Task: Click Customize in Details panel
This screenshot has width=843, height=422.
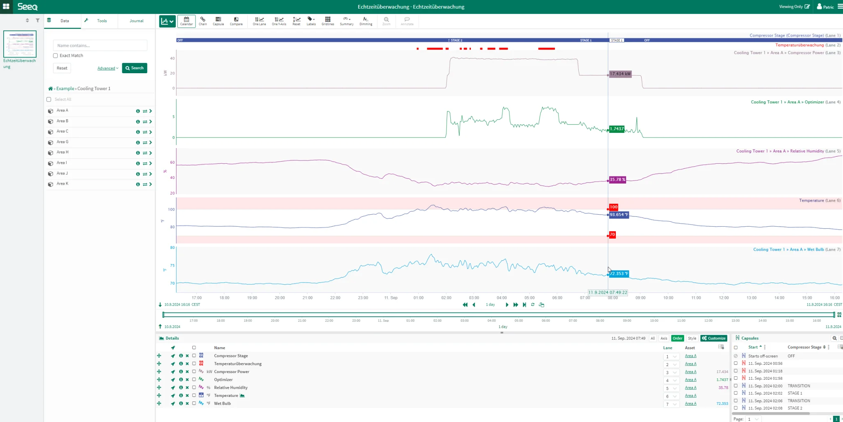Action: click(x=714, y=339)
